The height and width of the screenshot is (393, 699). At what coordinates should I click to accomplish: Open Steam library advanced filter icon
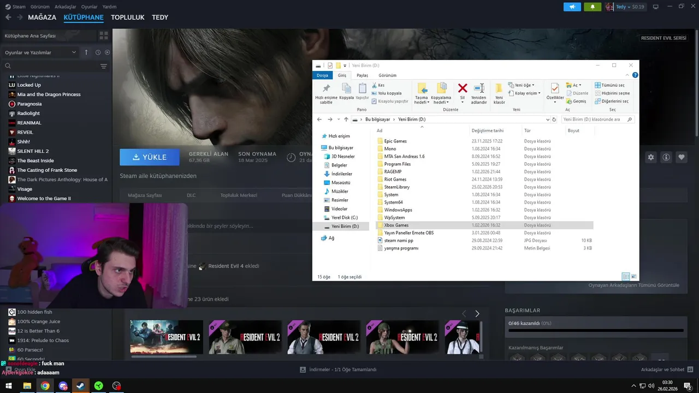pos(104,66)
